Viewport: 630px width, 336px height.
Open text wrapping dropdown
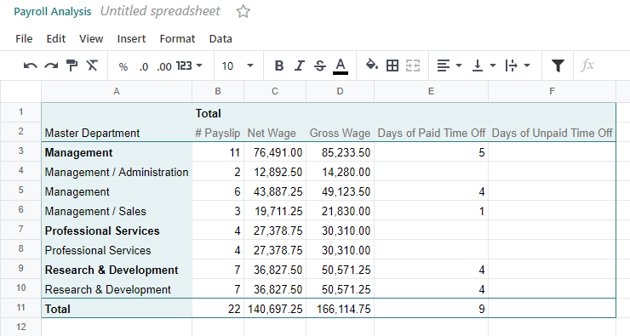(x=518, y=65)
